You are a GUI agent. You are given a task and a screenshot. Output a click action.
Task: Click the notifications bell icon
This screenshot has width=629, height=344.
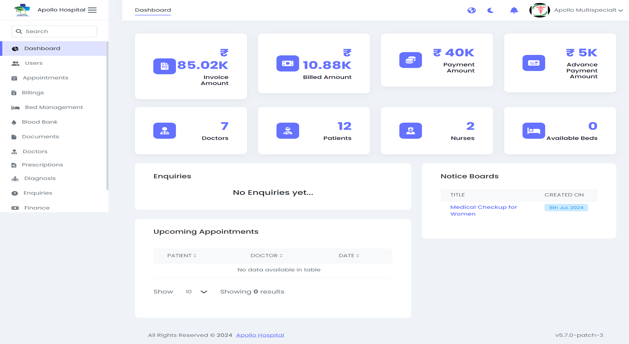click(x=514, y=10)
